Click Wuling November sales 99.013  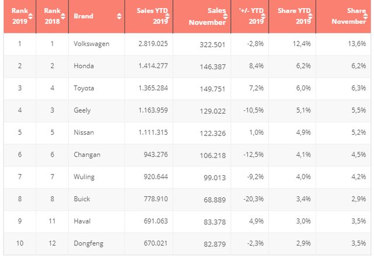pyautogui.click(x=214, y=177)
